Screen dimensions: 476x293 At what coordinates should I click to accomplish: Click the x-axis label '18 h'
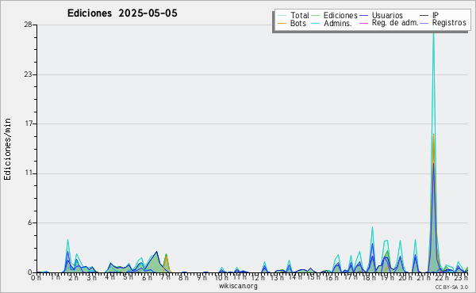(369, 277)
